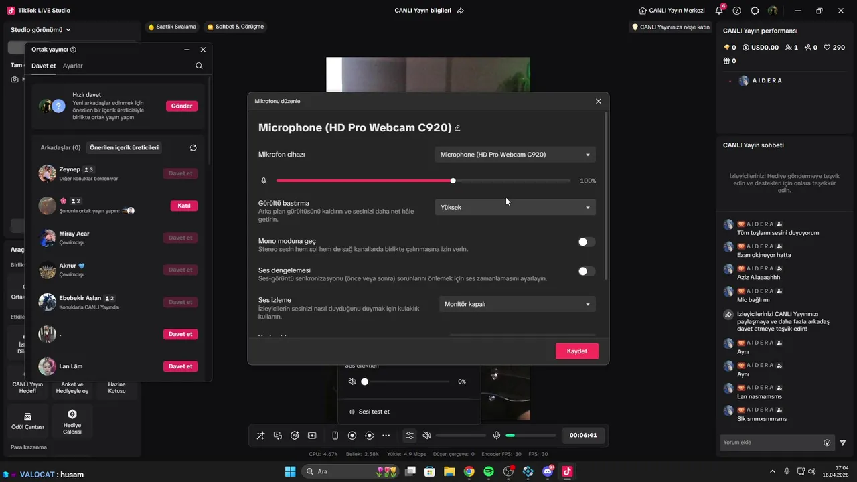Toggle Mono moduna geç switch
Screen dimensions: 857x482
click(587, 242)
